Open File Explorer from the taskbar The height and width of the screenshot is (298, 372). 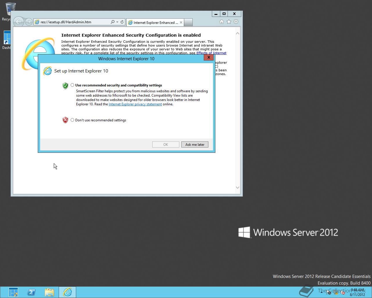click(x=49, y=292)
